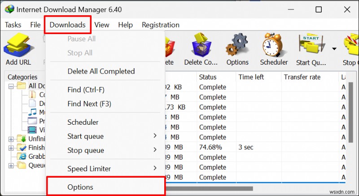This screenshot has width=359, height=196.
Task: Select the 74.68% status cell
Action: coord(210,147)
